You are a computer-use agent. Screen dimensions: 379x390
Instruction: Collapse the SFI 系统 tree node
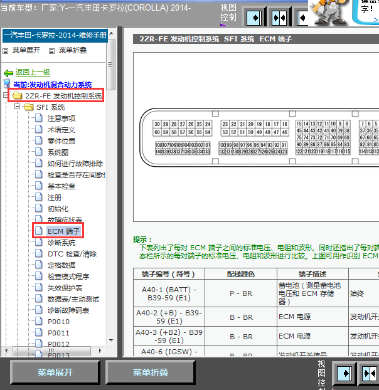click(x=17, y=107)
